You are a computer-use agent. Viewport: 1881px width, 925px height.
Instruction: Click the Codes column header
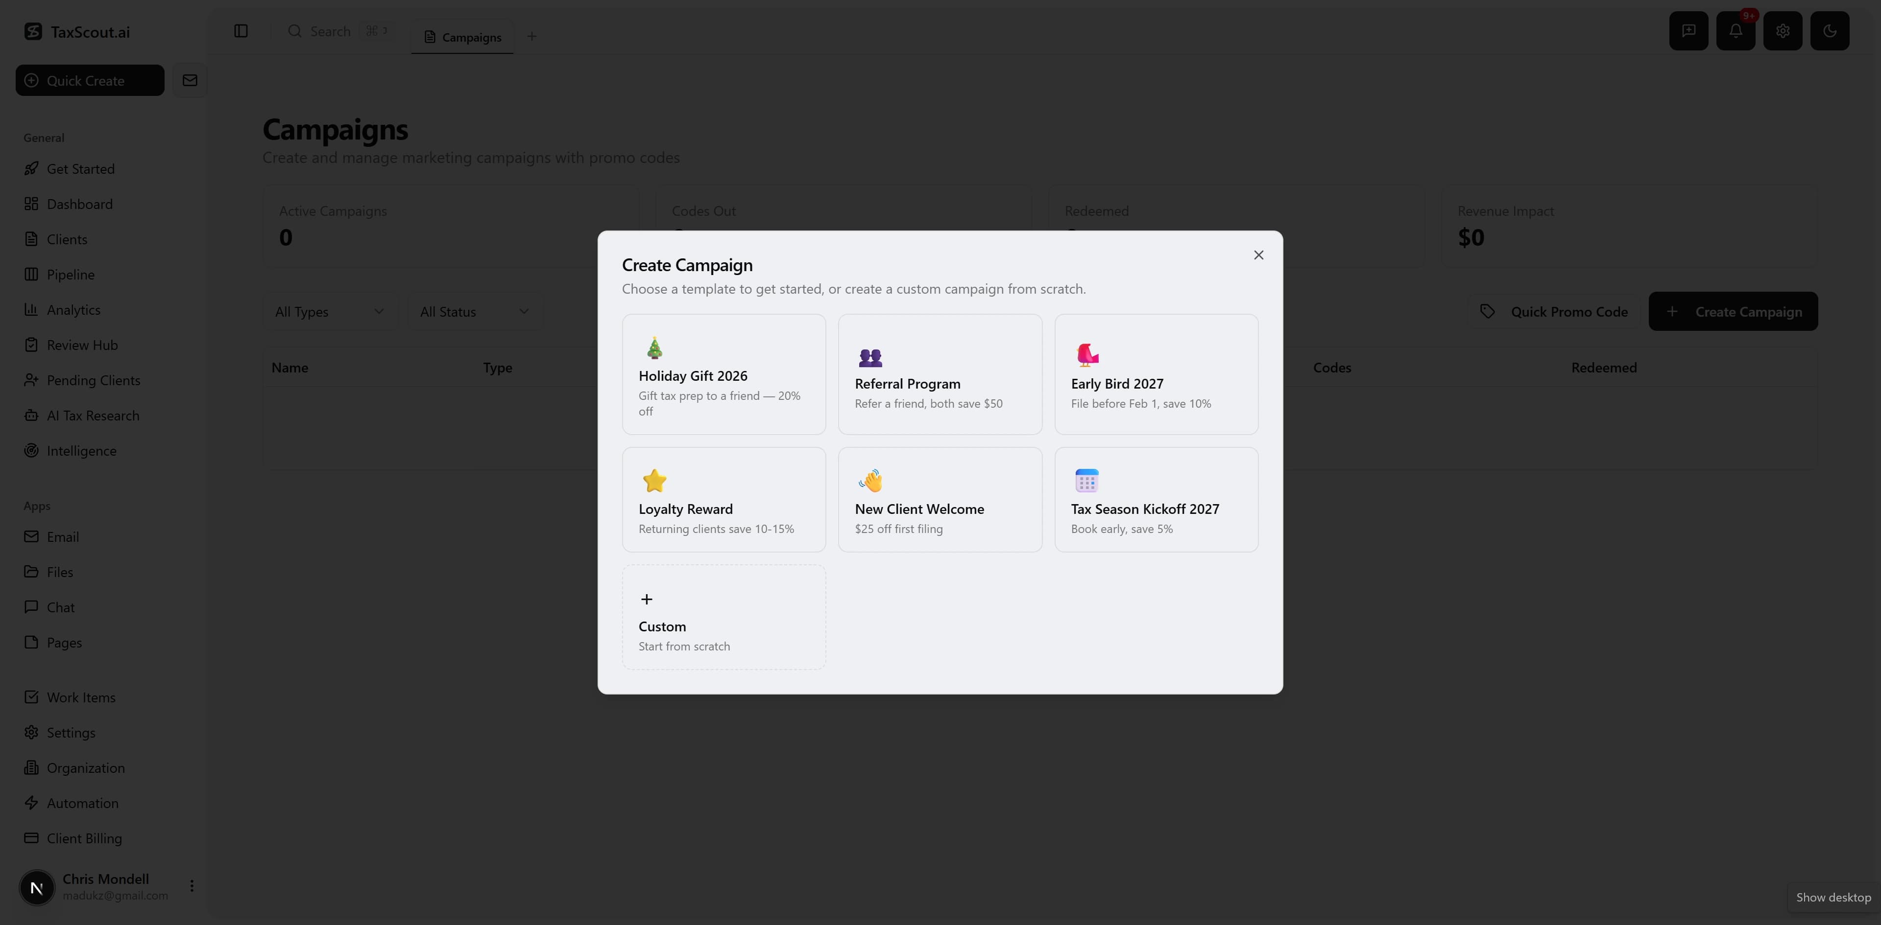(x=1332, y=368)
